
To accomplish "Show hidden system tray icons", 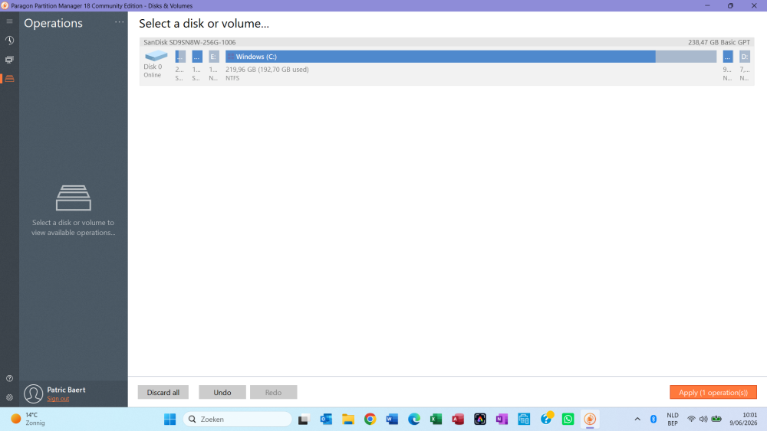I will point(637,419).
